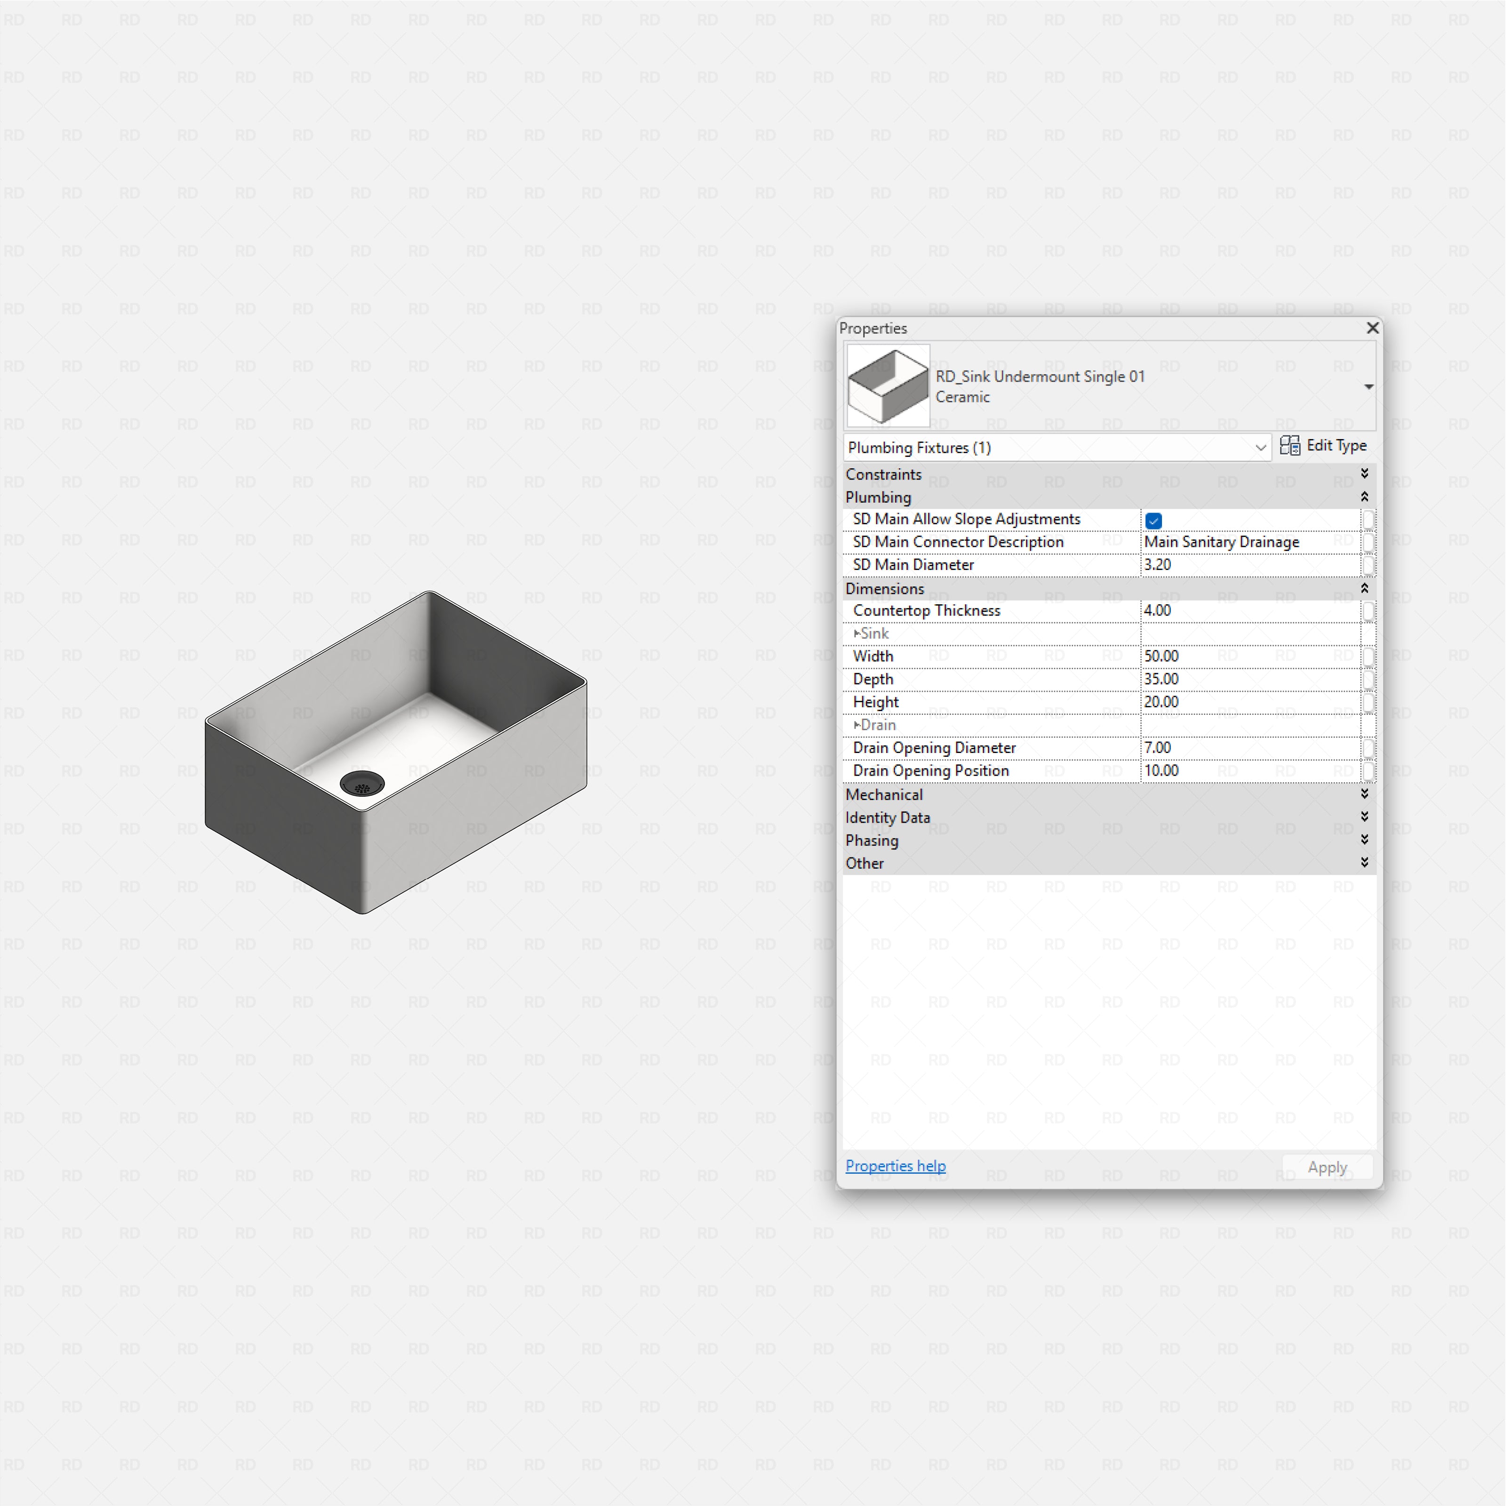The height and width of the screenshot is (1506, 1506).
Task: Edit the Drain Opening Diameter value
Action: click(1247, 747)
